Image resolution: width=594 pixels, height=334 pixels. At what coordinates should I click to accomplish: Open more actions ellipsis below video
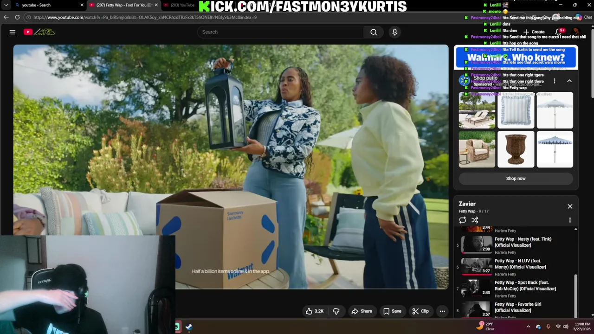coord(442,311)
